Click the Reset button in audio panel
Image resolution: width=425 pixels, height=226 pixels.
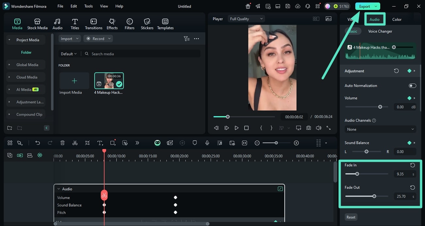[x=351, y=217]
